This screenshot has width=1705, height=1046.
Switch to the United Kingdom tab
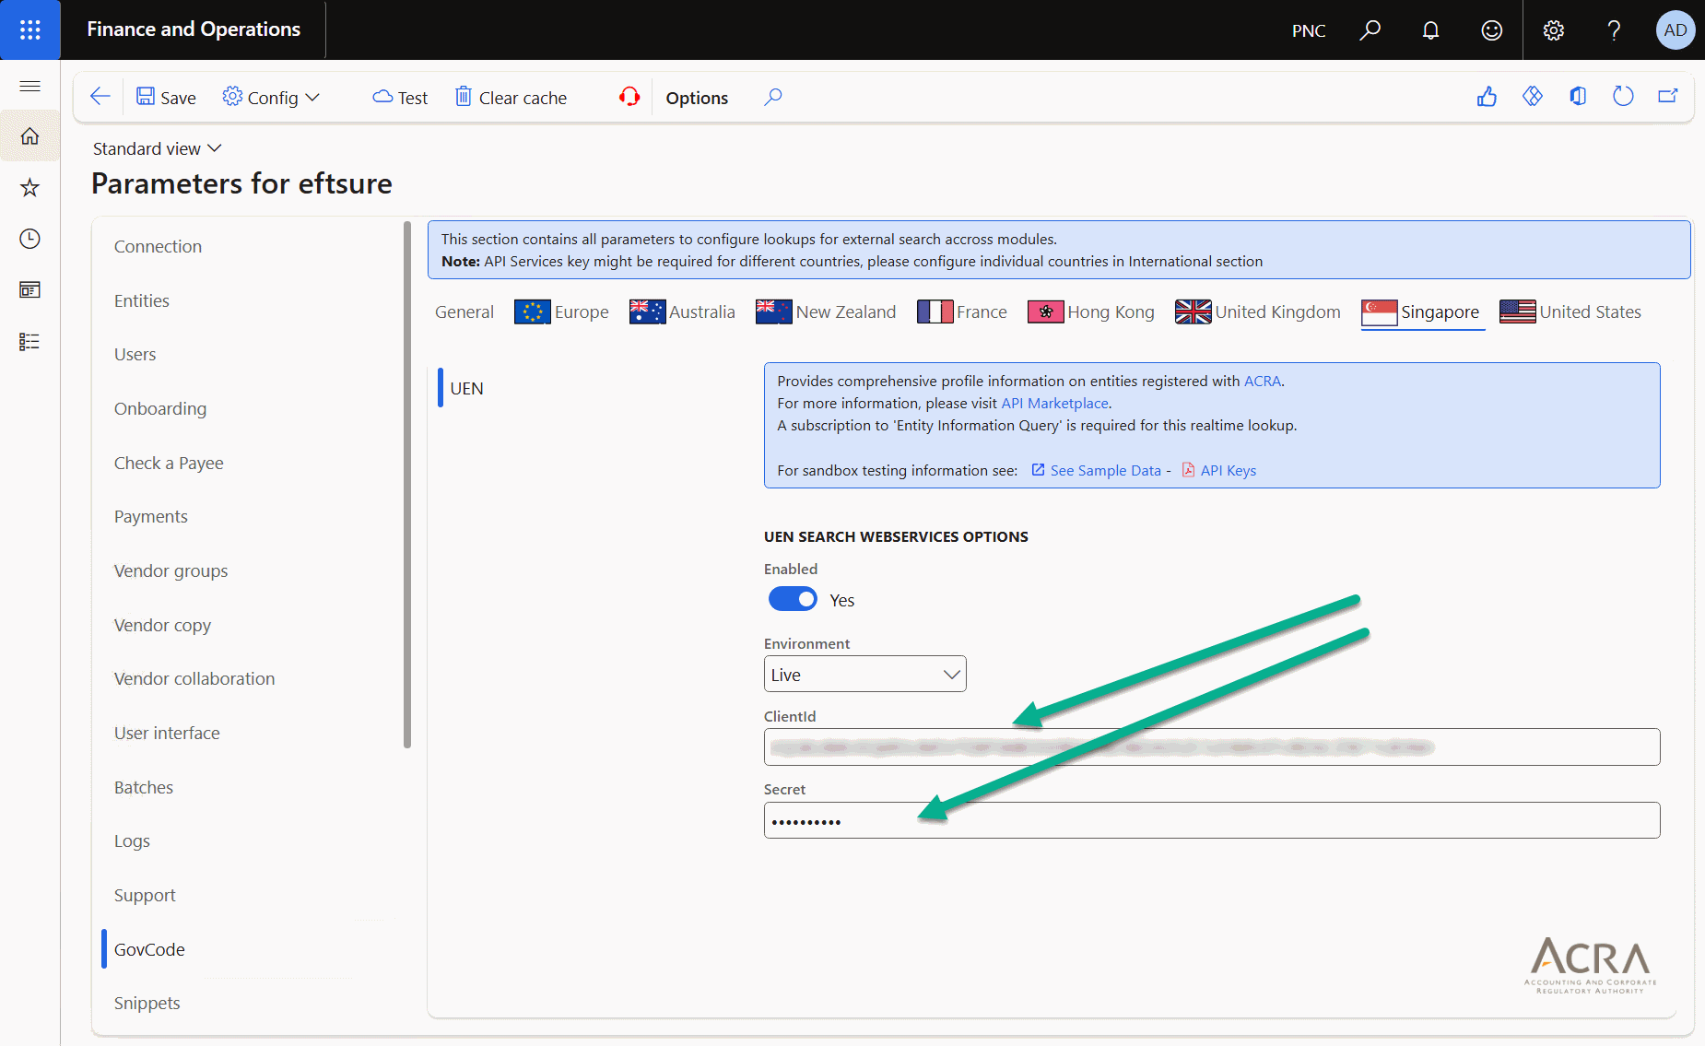tap(1258, 312)
